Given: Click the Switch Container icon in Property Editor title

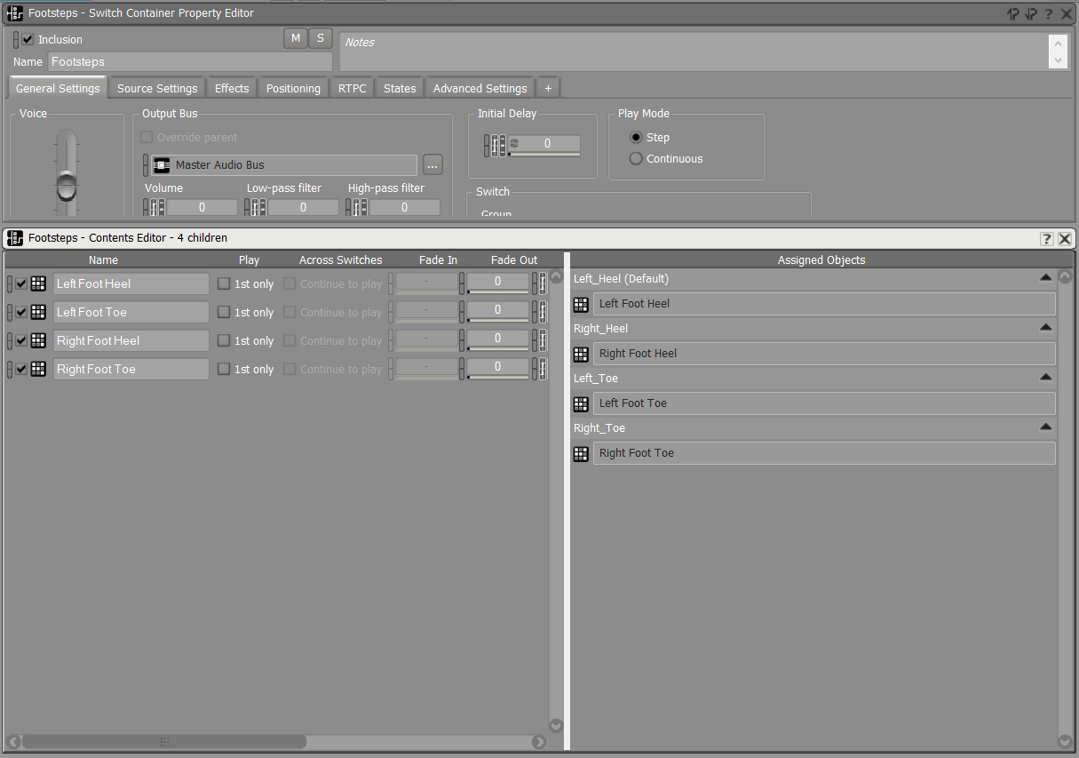Looking at the screenshot, I should (15, 13).
